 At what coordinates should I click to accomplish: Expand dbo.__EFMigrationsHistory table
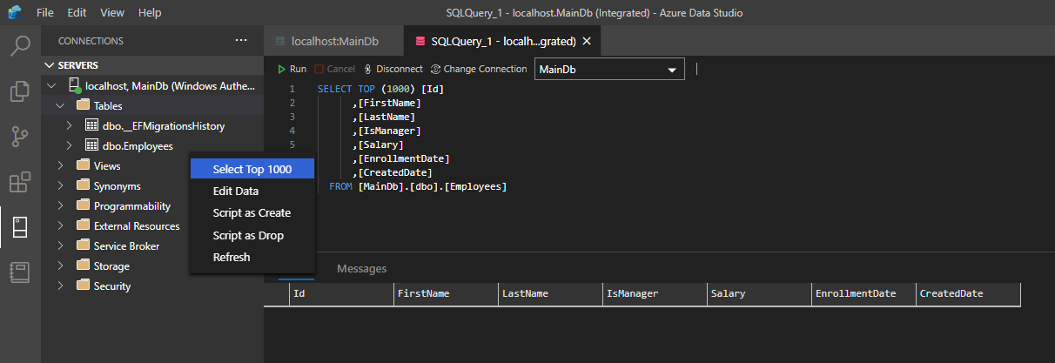pos(70,125)
